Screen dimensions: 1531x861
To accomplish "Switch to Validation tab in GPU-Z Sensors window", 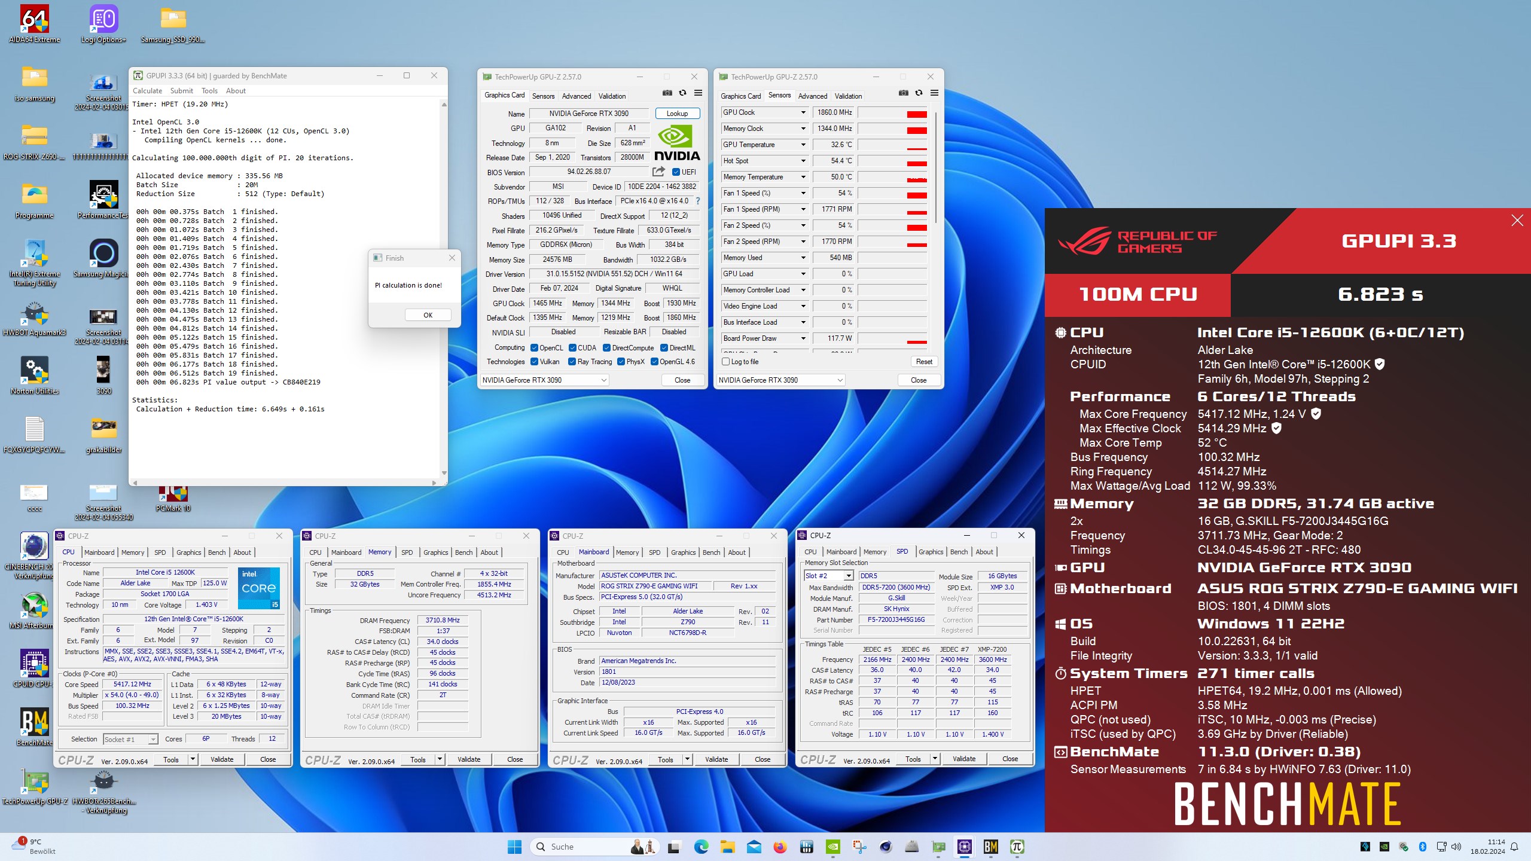I will pos(848,96).
